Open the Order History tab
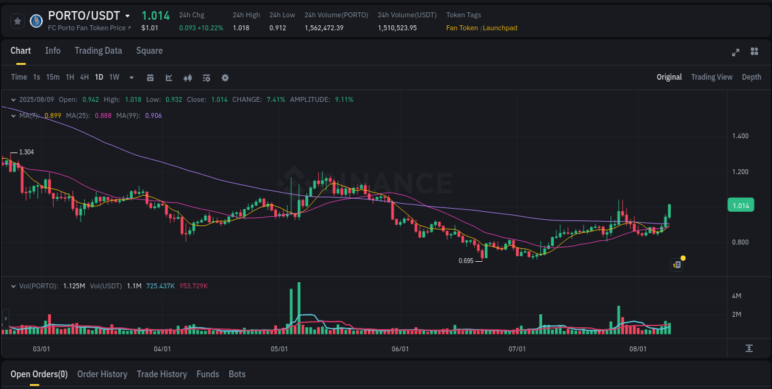Image resolution: width=772 pixels, height=389 pixels. pyautogui.click(x=102, y=374)
